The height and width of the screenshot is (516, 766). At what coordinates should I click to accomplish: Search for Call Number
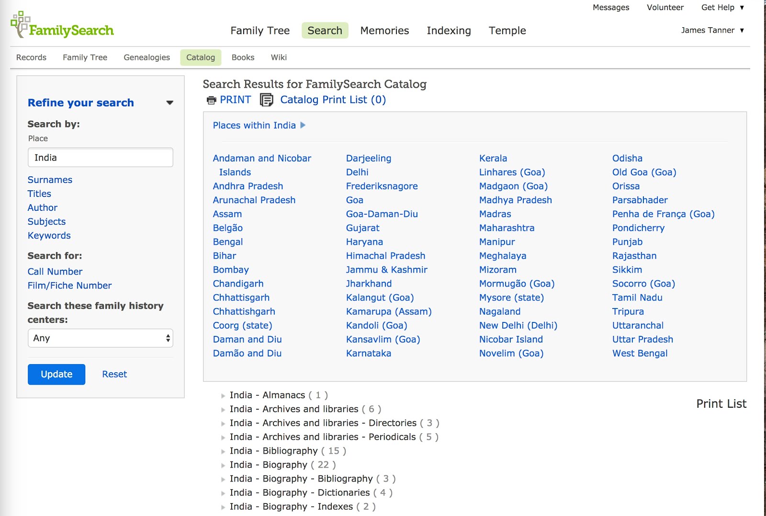(x=55, y=272)
